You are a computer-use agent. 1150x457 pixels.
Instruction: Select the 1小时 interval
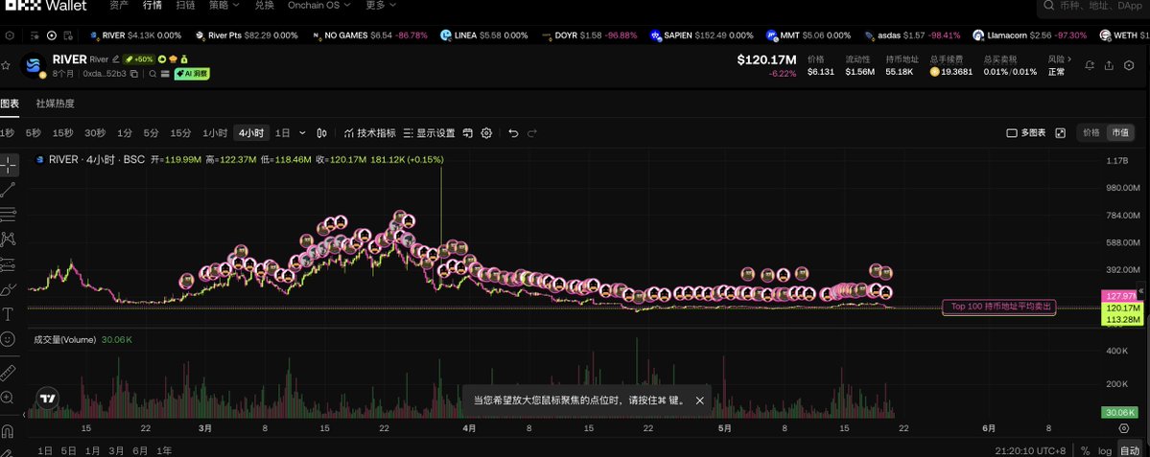pos(215,133)
